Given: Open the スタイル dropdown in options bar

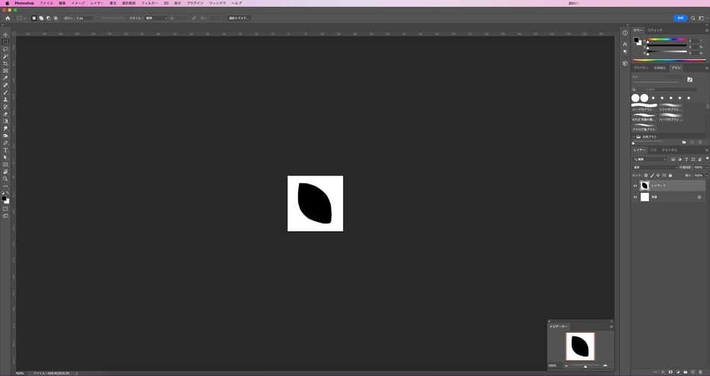Looking at the screenshot, I should pos(155,18).
